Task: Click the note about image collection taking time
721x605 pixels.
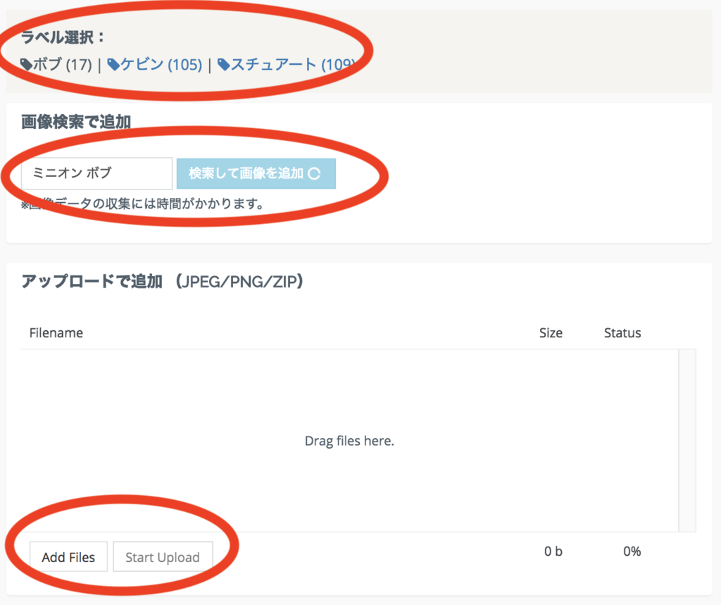Action: pyautogui.click(x=142, y=204)
